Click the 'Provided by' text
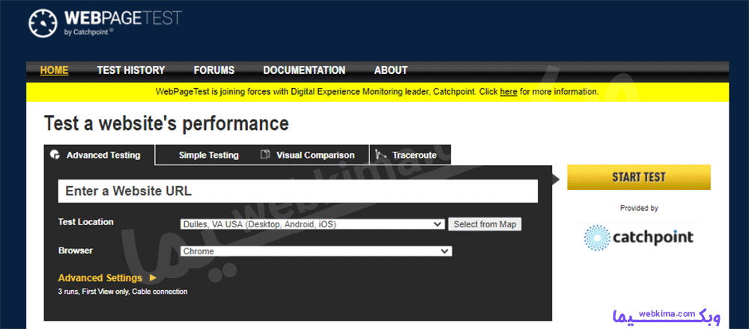This screenshot has width=749, height=329. (639, 208)
